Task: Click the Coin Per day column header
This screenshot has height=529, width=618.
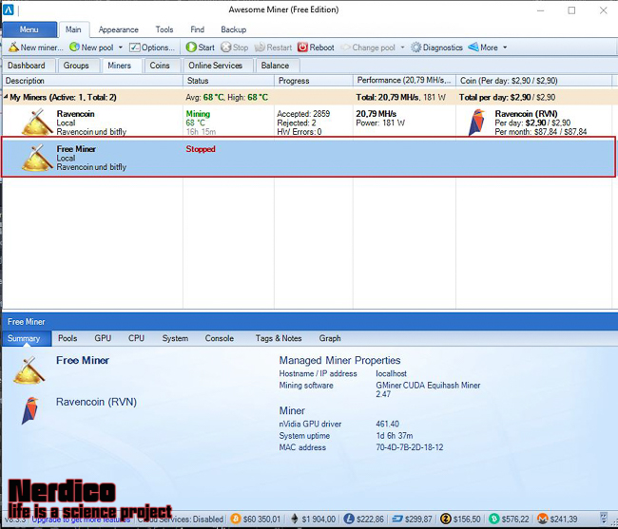Action: 533,81
